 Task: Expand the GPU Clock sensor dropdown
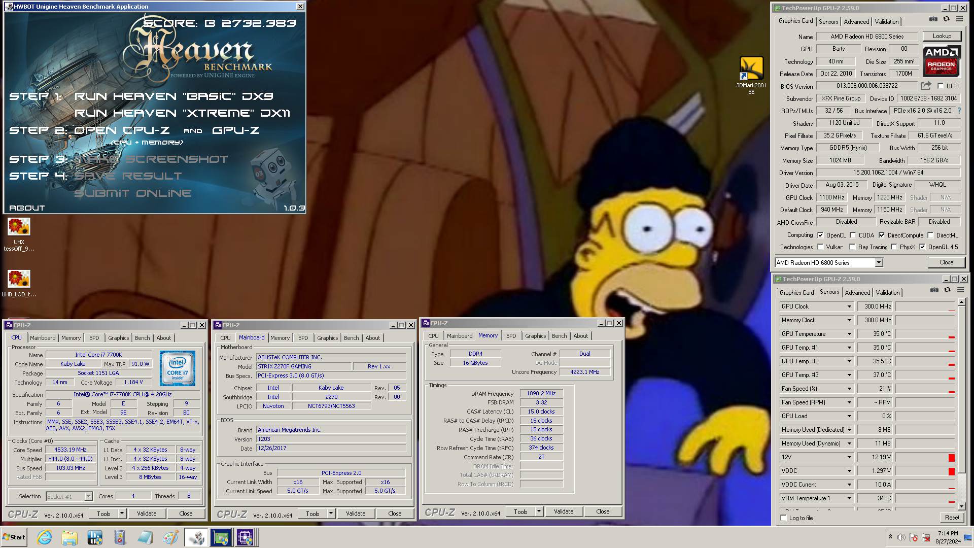point(849,306)
